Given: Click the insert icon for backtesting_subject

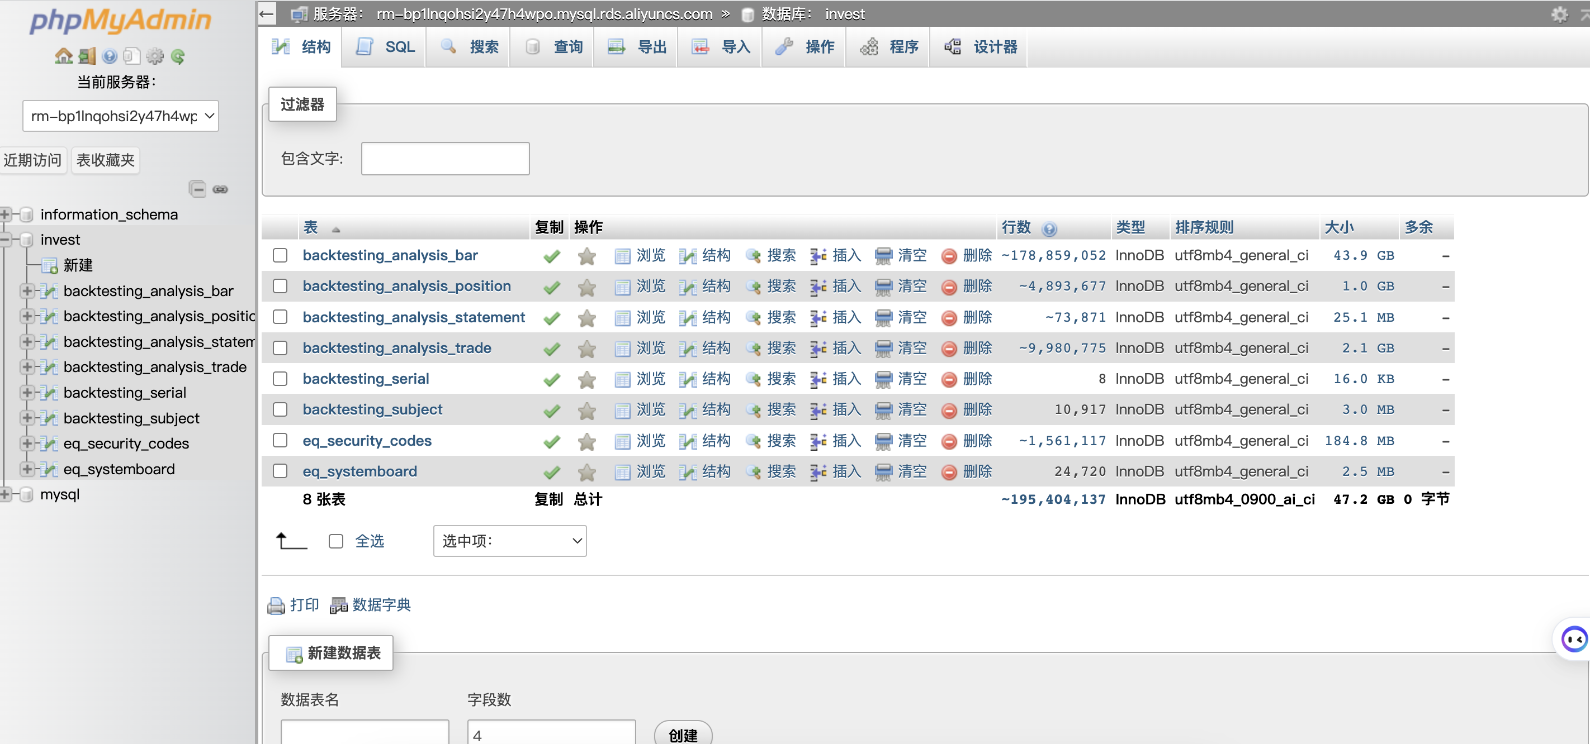Looking at the screenshot, I should (818, 410).
